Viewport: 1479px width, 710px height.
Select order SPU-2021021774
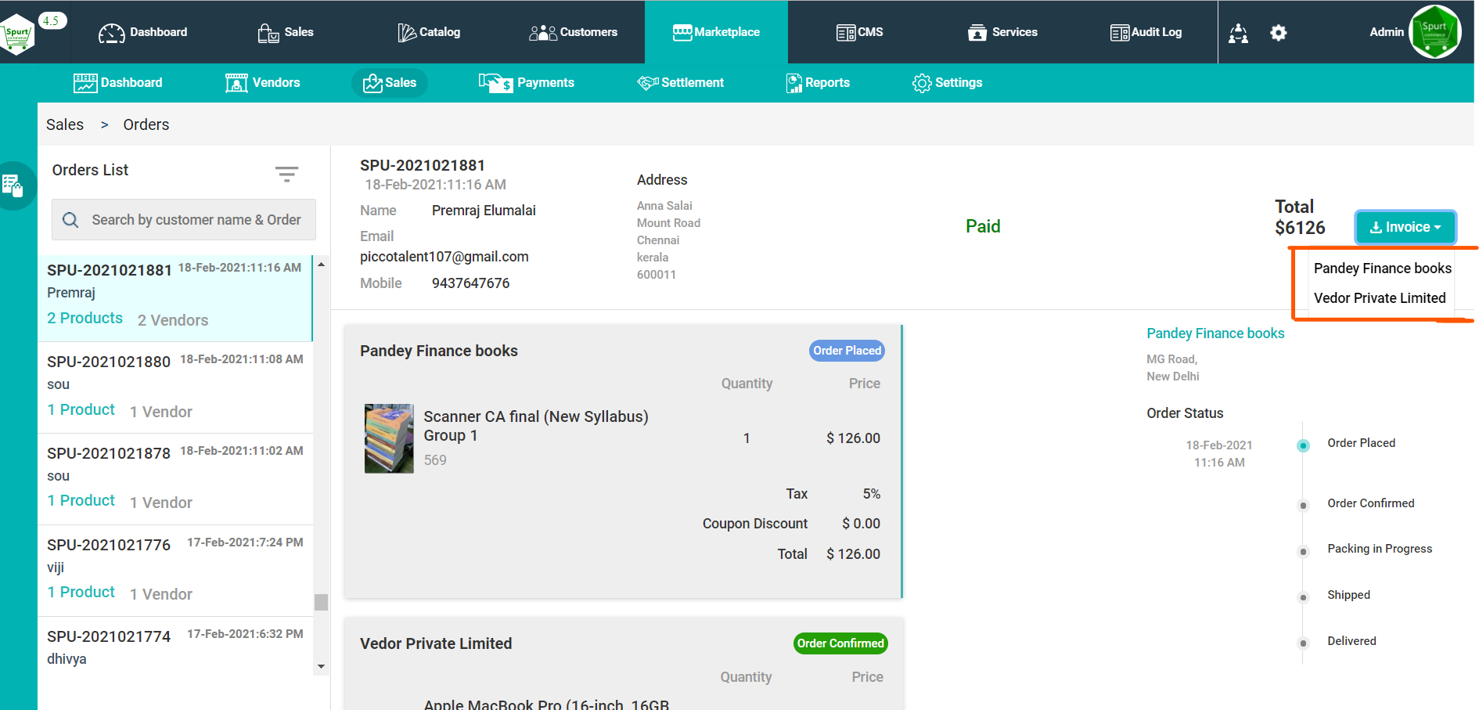(175, 648)
